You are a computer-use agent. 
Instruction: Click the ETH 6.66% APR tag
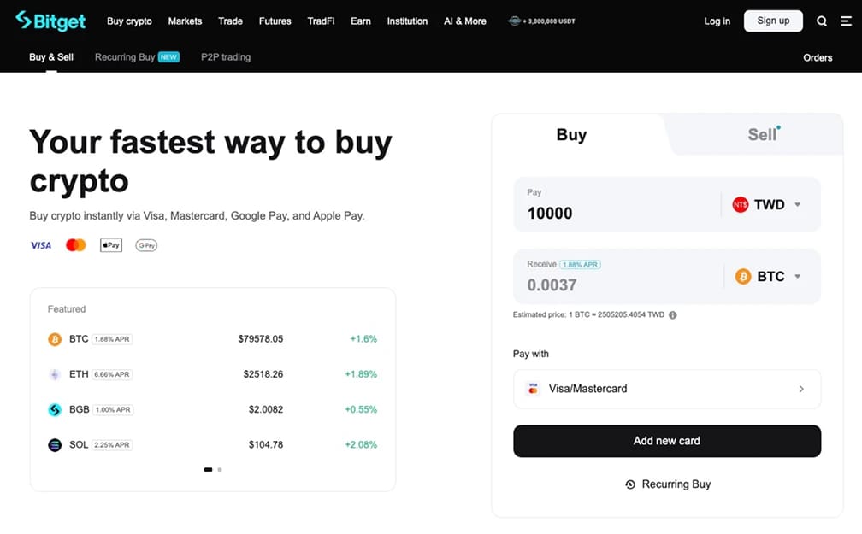click(112, 375)
